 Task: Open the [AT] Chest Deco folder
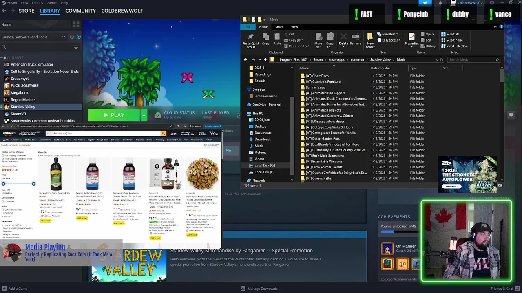[x=317, y=76]
